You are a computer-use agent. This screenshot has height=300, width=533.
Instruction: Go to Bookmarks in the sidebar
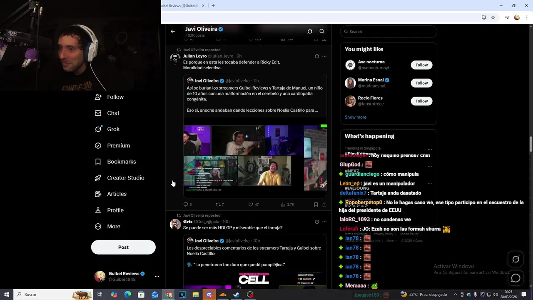(x=115, y=162)
